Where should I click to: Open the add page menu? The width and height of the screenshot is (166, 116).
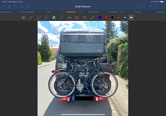151,6
